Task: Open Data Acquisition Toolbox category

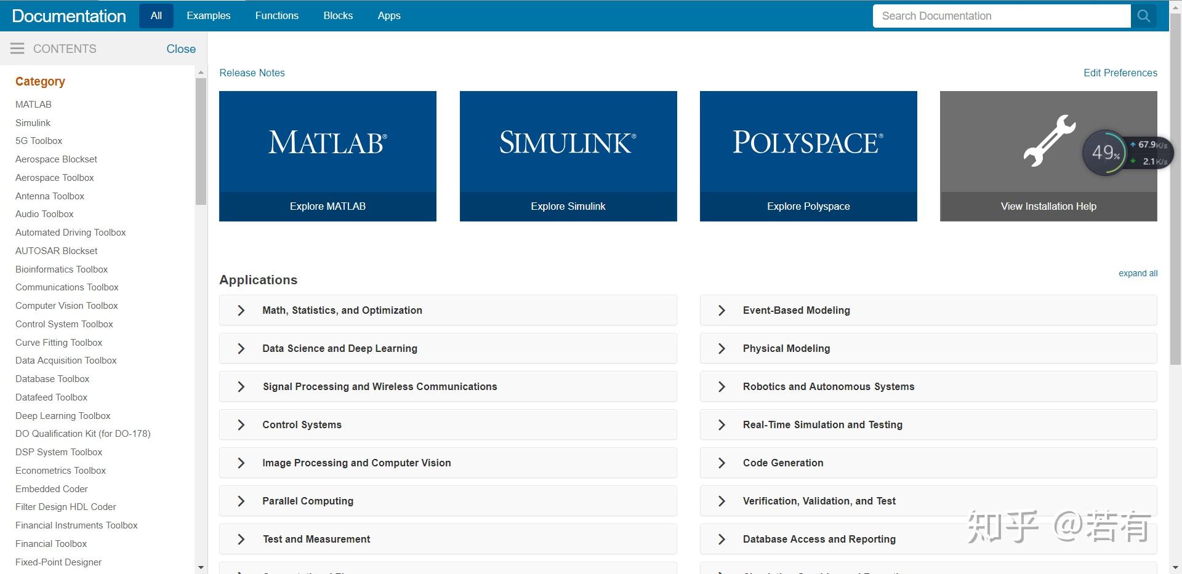Action: tap(66, 361)
